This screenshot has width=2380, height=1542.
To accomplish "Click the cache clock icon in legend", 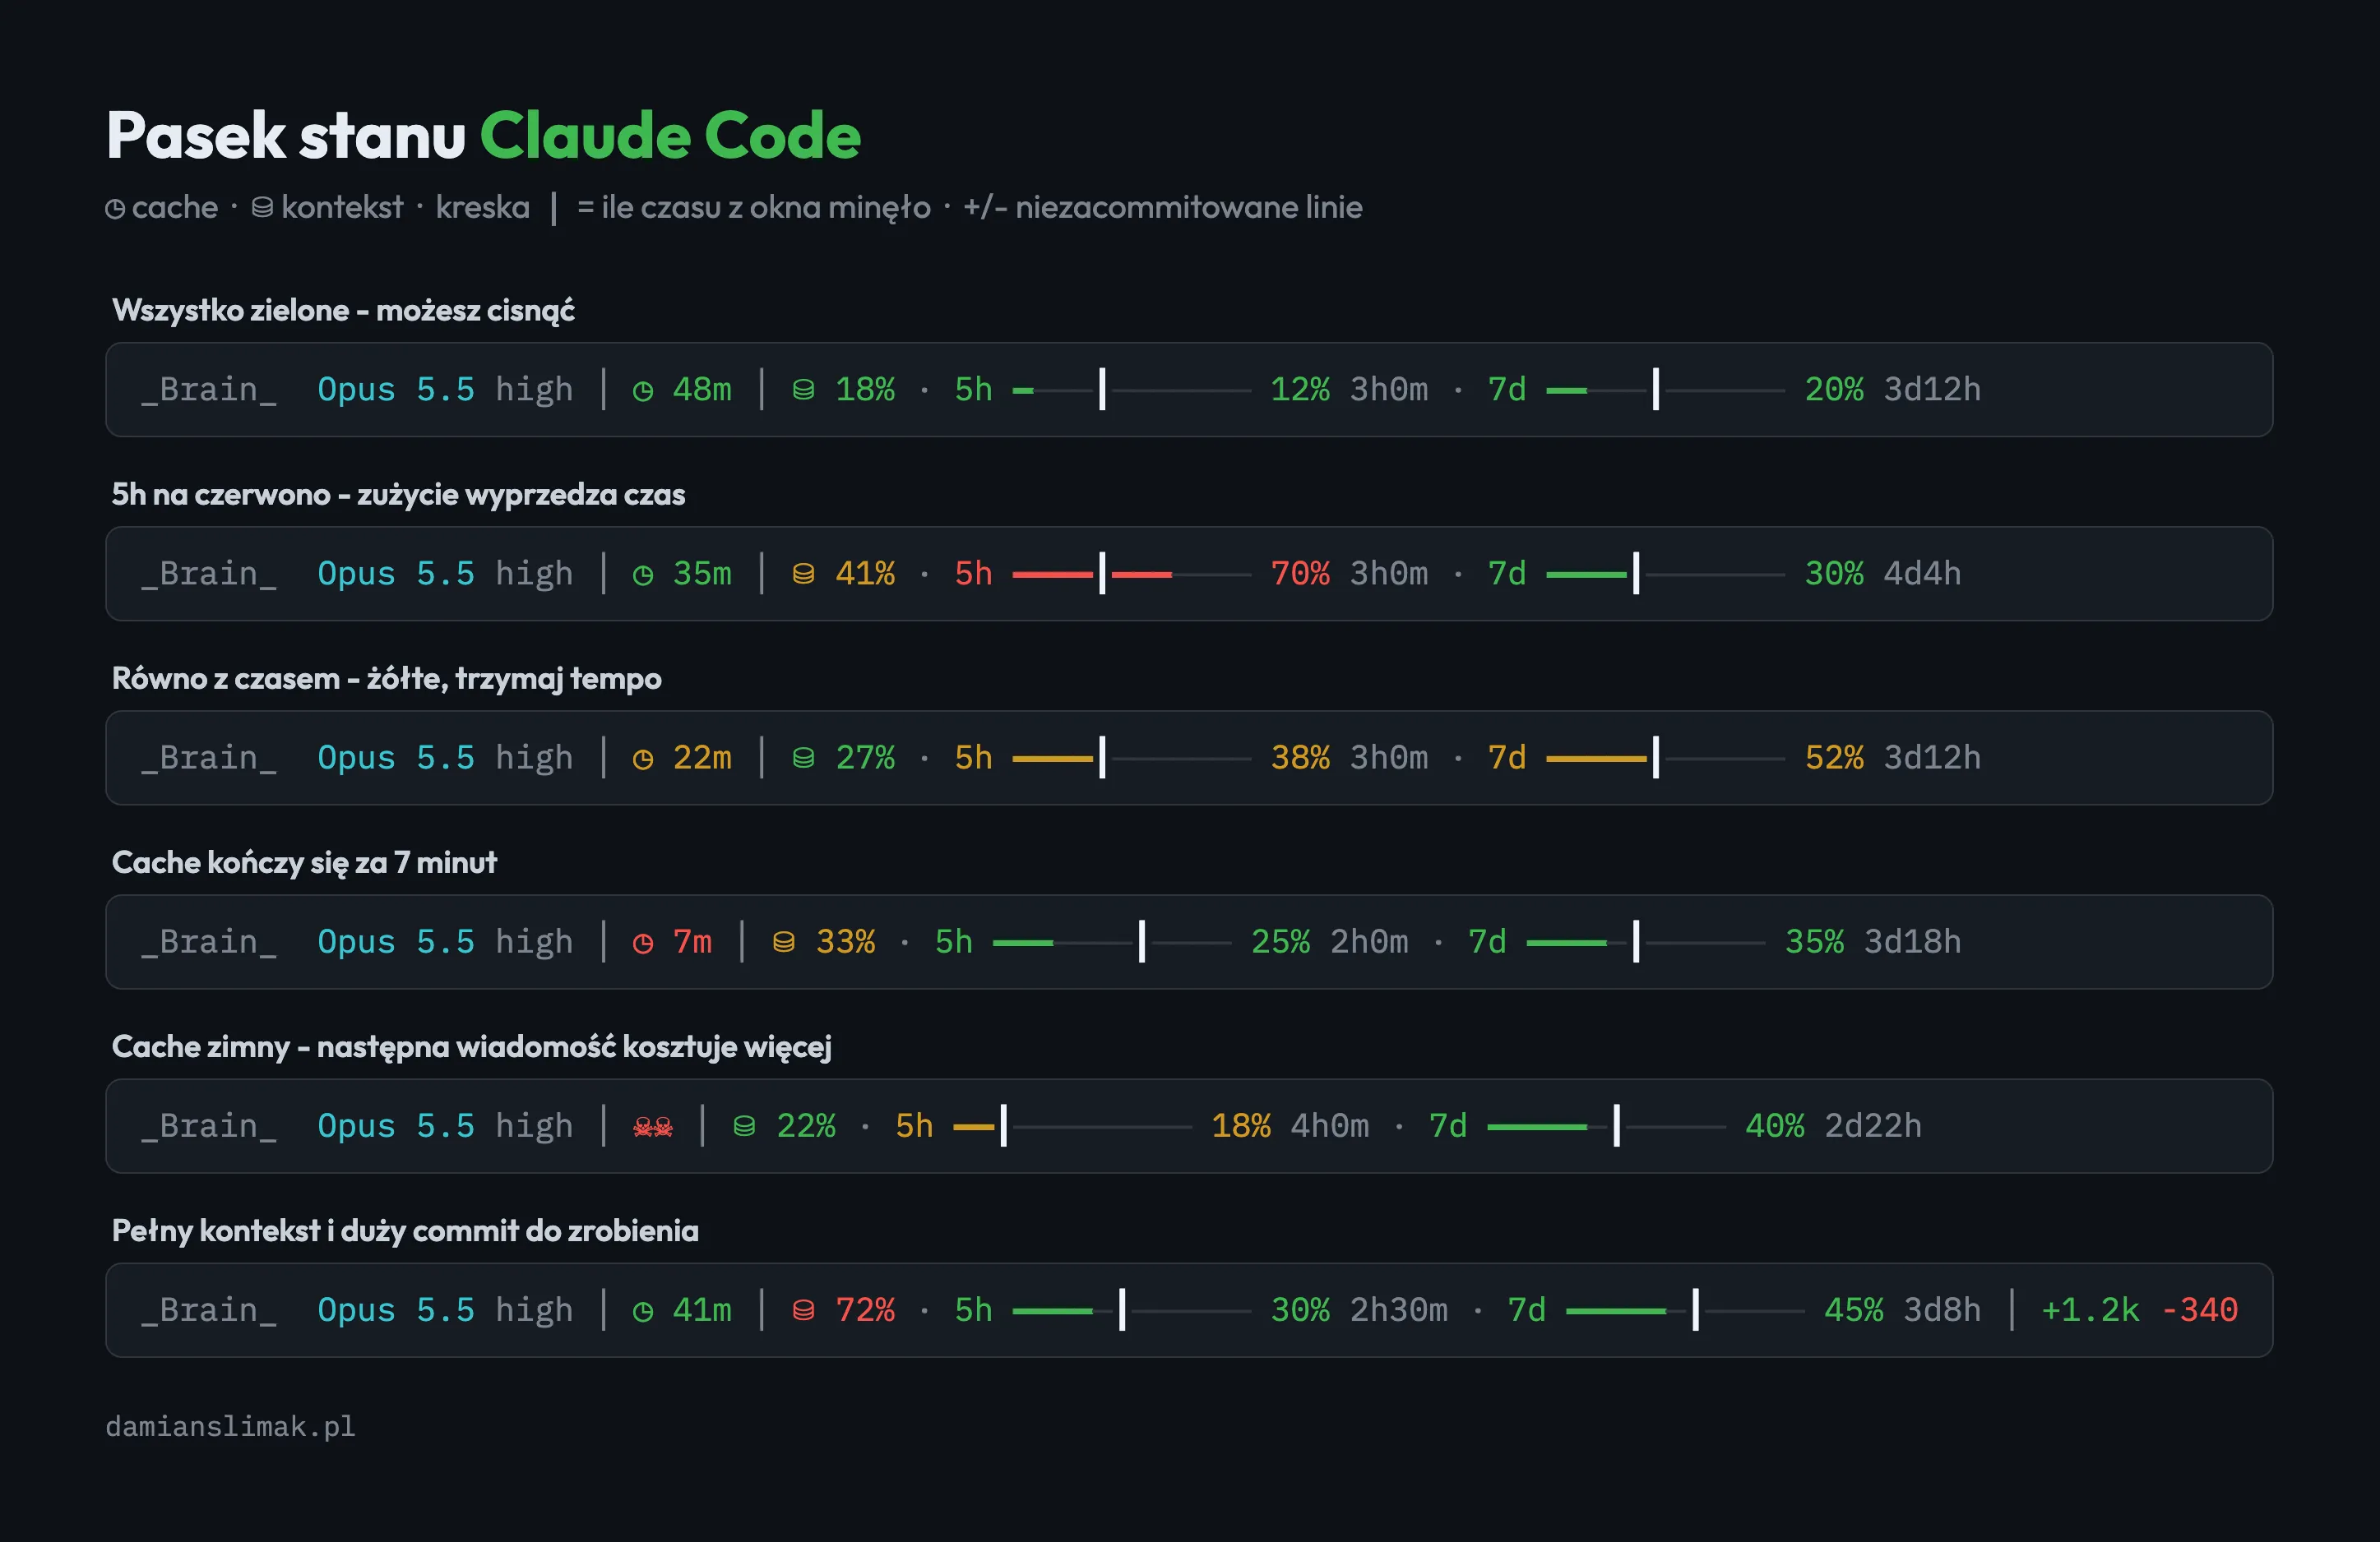I will (x=115, y=208).
